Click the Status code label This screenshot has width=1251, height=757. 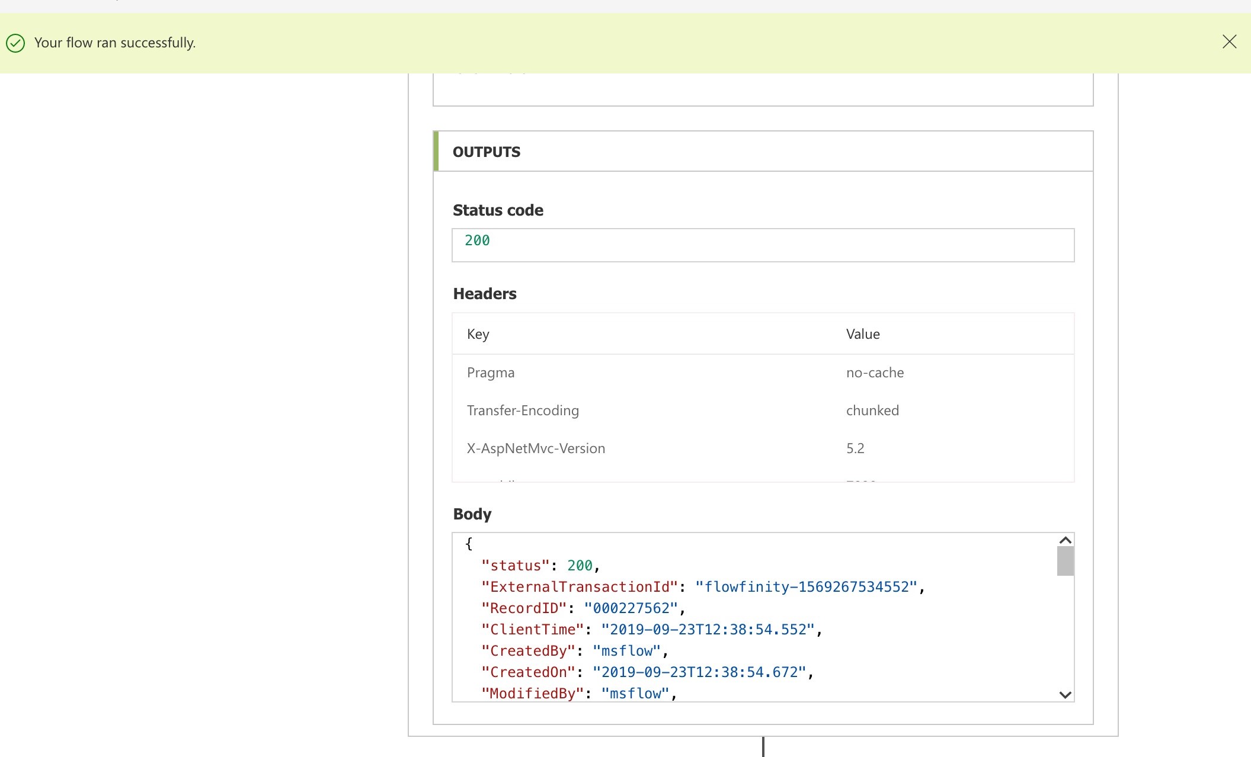click(498, 210)
